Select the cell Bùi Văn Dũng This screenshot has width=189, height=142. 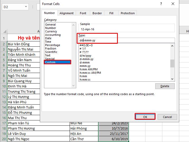(24, 44)
